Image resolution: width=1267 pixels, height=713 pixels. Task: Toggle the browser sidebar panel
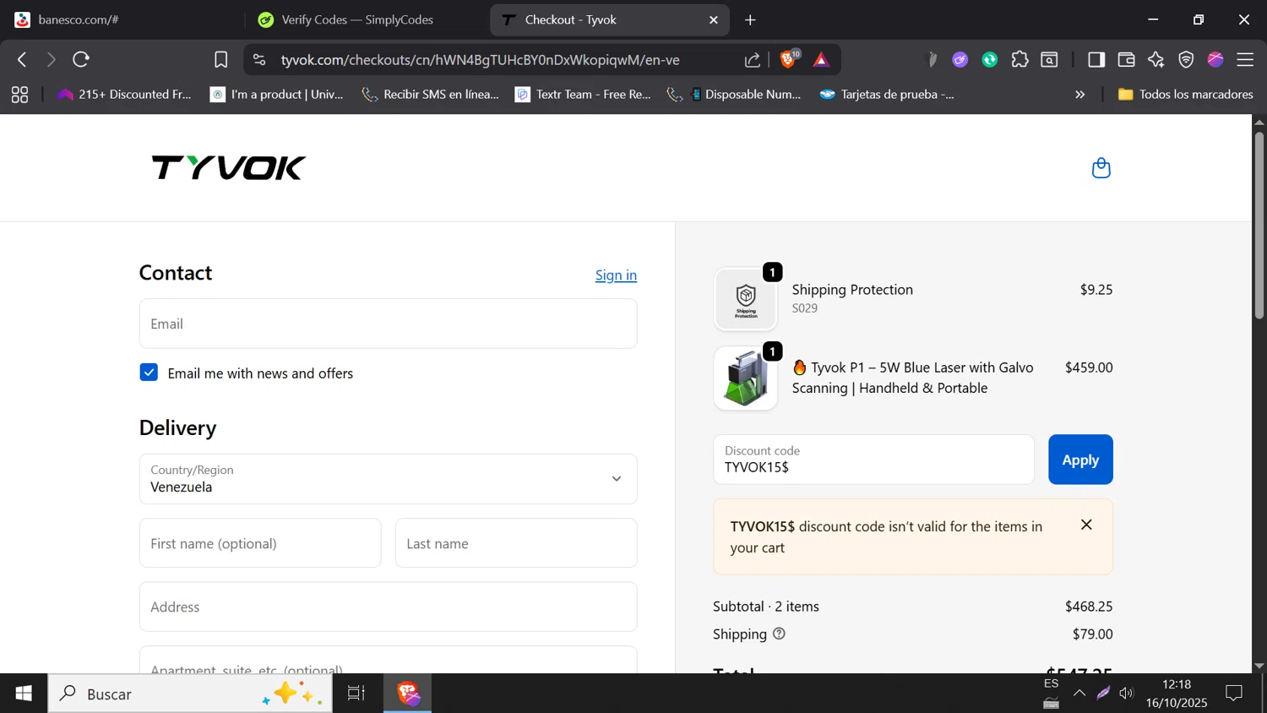click(1096, 59)
